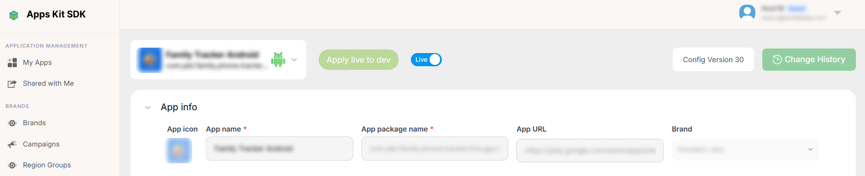
Task: Open Shared with Me in the sidebar
Action: [48, 83]
